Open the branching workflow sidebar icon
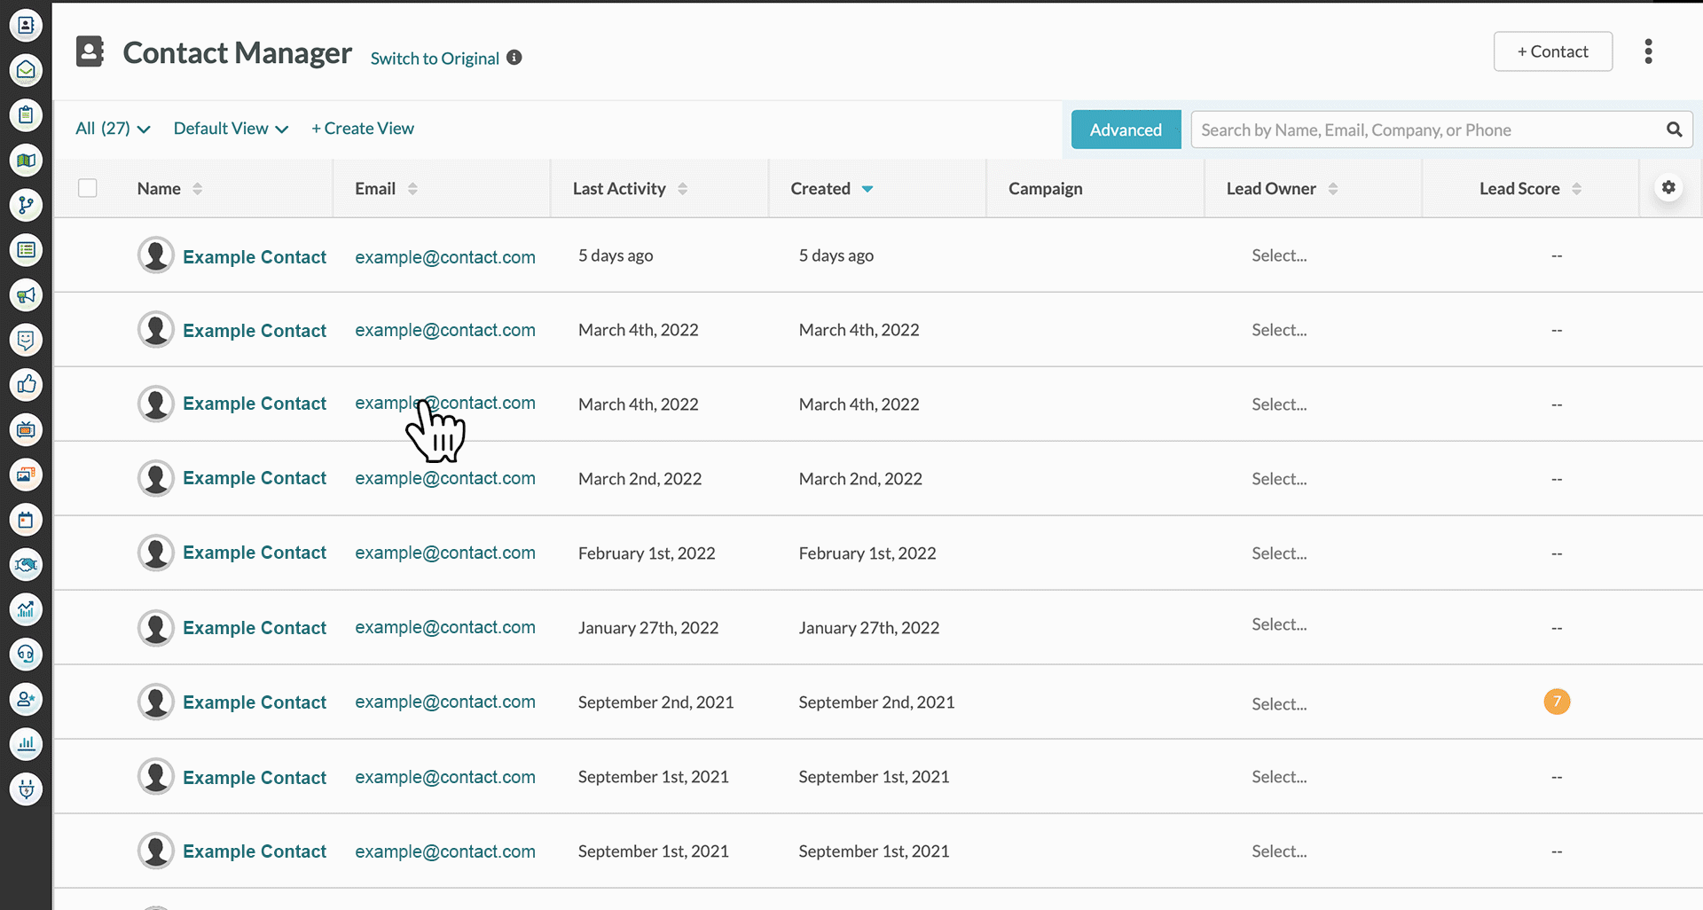Image resolution: width=1703 pixels, height=910 pixels. 26,205
